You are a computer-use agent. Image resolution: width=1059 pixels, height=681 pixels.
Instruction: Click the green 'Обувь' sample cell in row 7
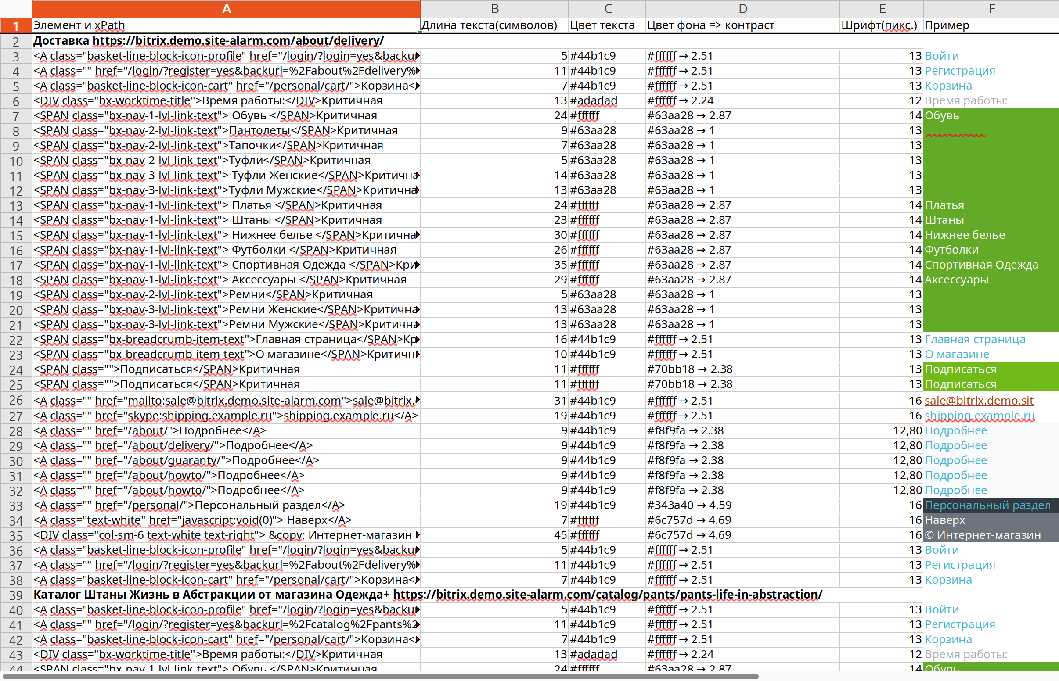pyautogui.click(x=990, y=116)
